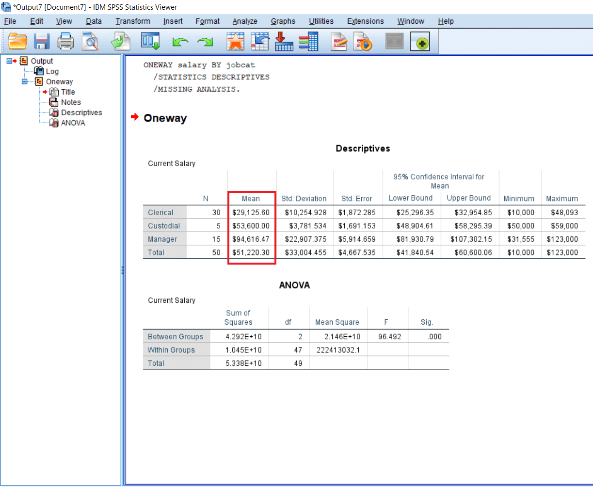Click the Descriptives table title
593x487 pixels.
(363, 148)
